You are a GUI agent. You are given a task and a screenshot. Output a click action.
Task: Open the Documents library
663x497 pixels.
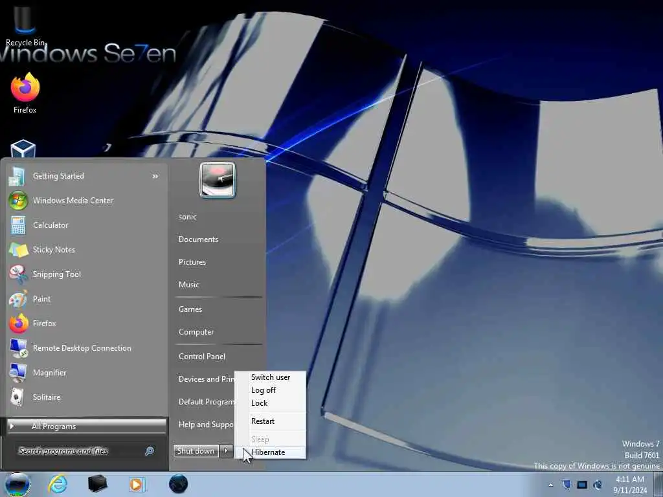pyautogui.click(x=198, y=239)
